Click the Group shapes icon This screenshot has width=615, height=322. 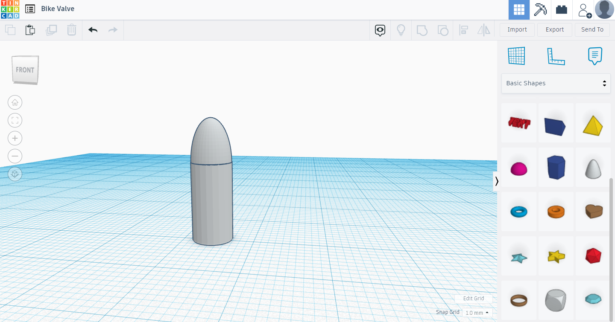pos(422,30)
